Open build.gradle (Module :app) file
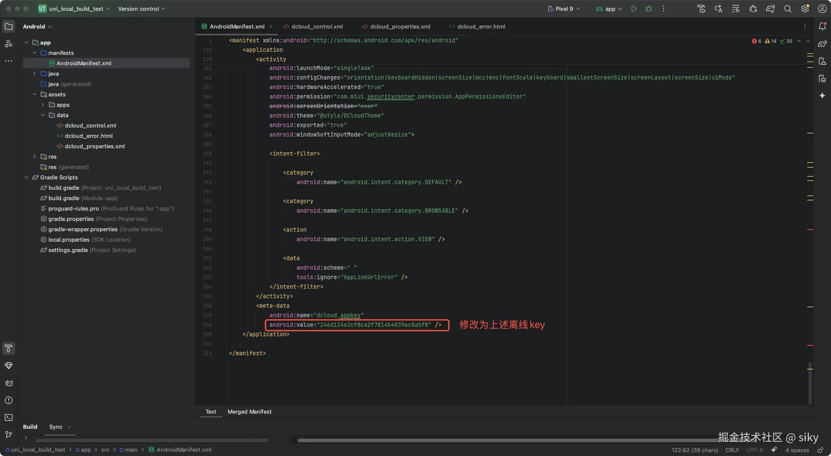 [64, 198]
